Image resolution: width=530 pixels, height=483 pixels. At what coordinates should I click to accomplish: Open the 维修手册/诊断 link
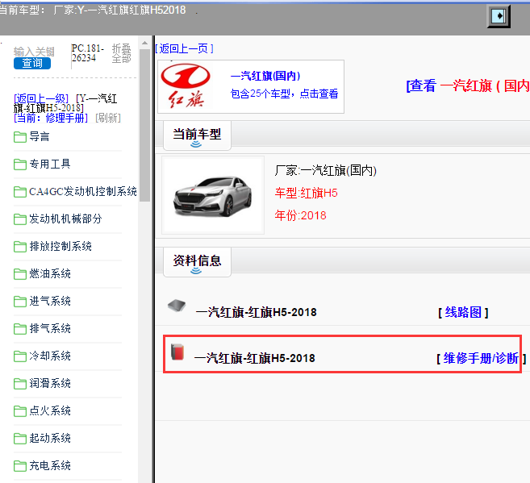[481, 358]
